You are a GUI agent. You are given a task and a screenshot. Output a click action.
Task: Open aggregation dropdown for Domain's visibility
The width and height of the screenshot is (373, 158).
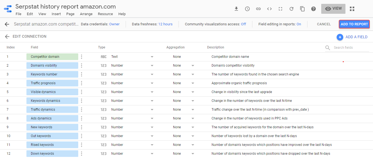(x=193, y=66)
